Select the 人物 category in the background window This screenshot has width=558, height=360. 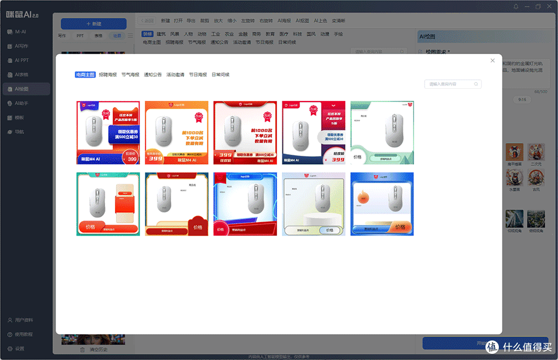(188, 34)
